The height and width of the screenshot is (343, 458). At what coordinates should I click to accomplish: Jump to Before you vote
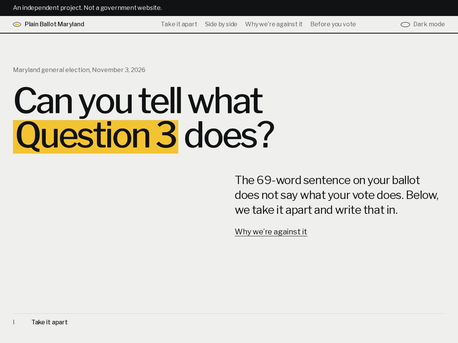pyautogui.click(x=333, y=24)
